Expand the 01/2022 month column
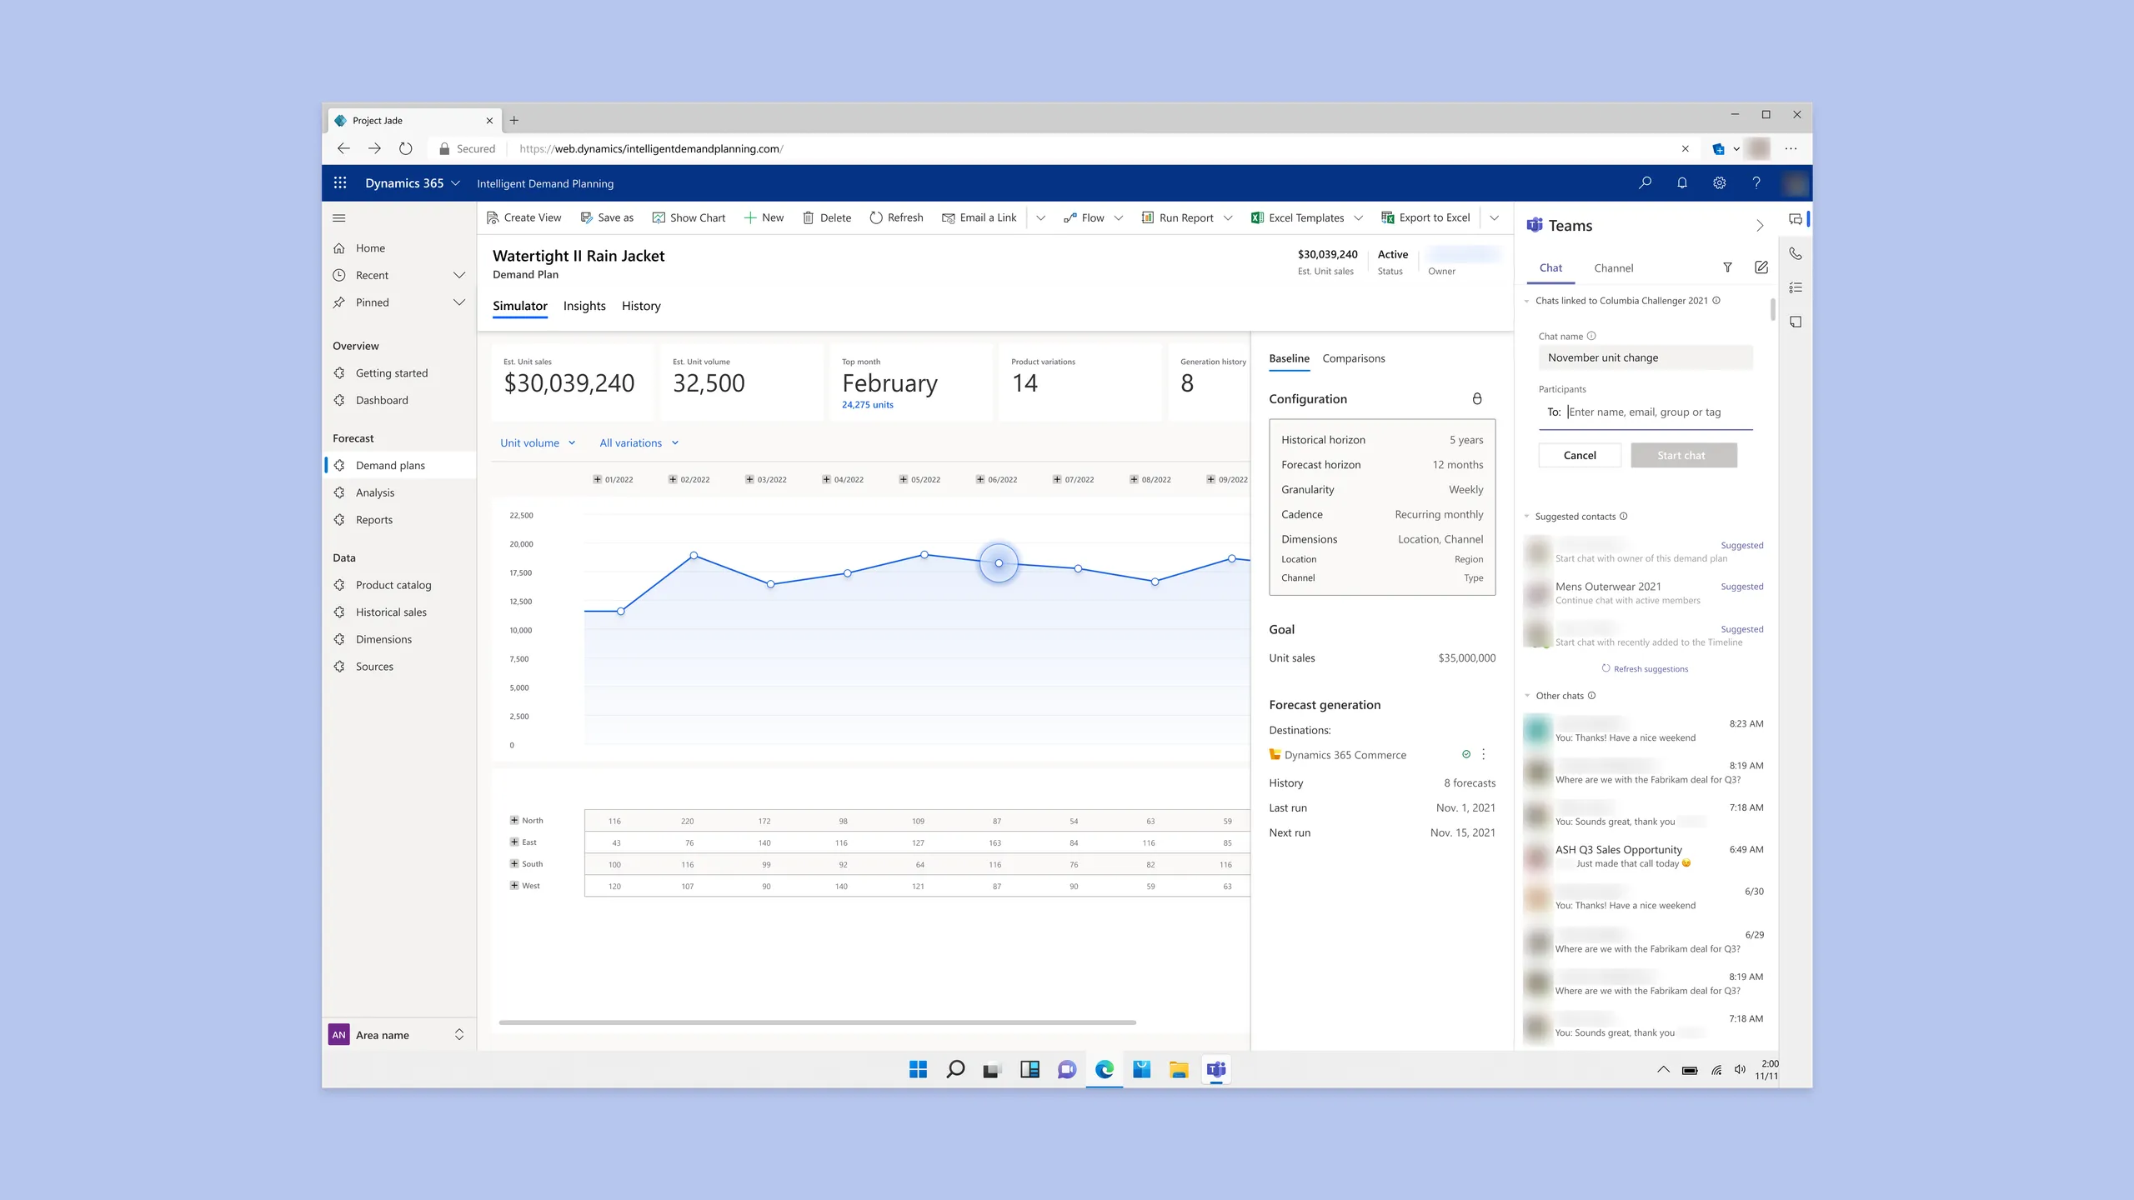 (597, 479)
